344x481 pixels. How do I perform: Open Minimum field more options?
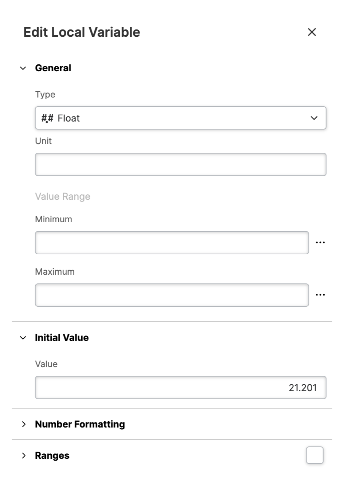320,243
